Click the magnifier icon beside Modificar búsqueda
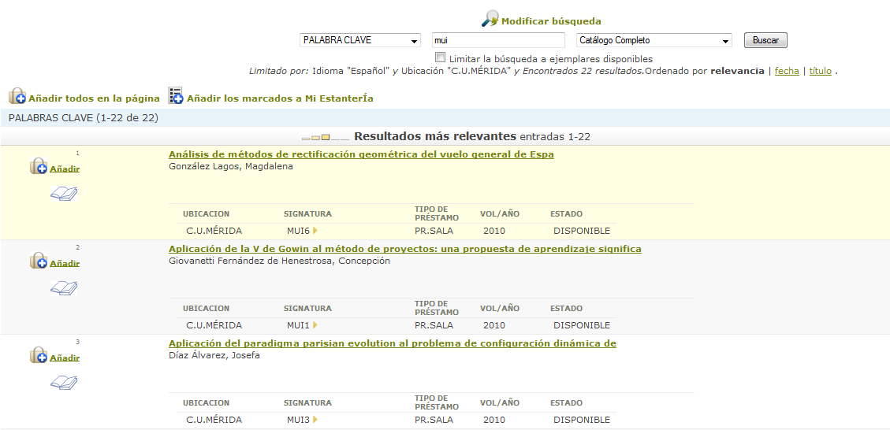This screenshot has width=890, height=430. point(490,19)
